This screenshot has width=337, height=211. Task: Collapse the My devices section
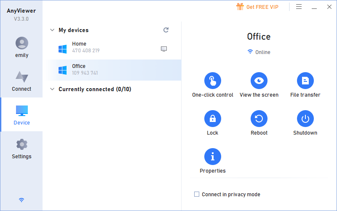click(52, 30)
